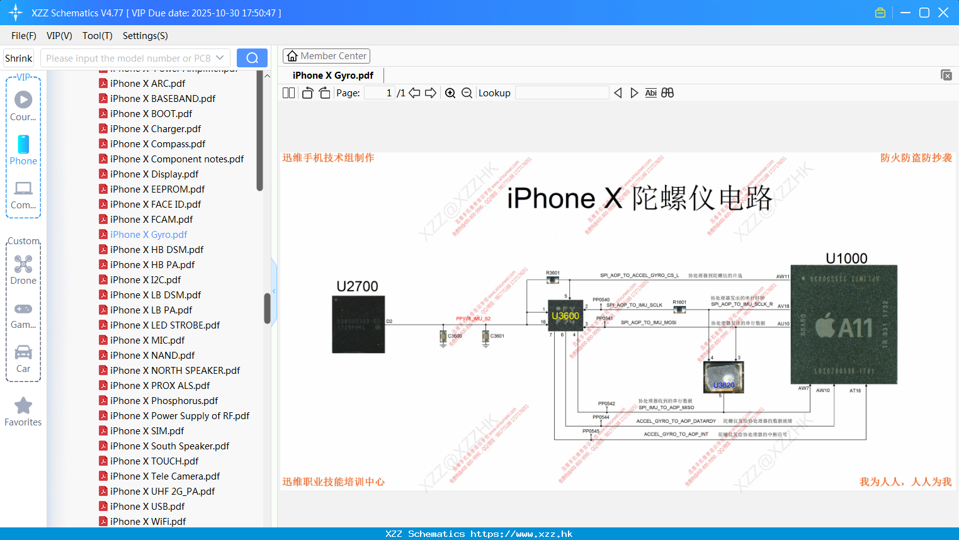Open iPhone X Component notes.pdf
The image size is (959, 540).
click(x=177, y=159)
